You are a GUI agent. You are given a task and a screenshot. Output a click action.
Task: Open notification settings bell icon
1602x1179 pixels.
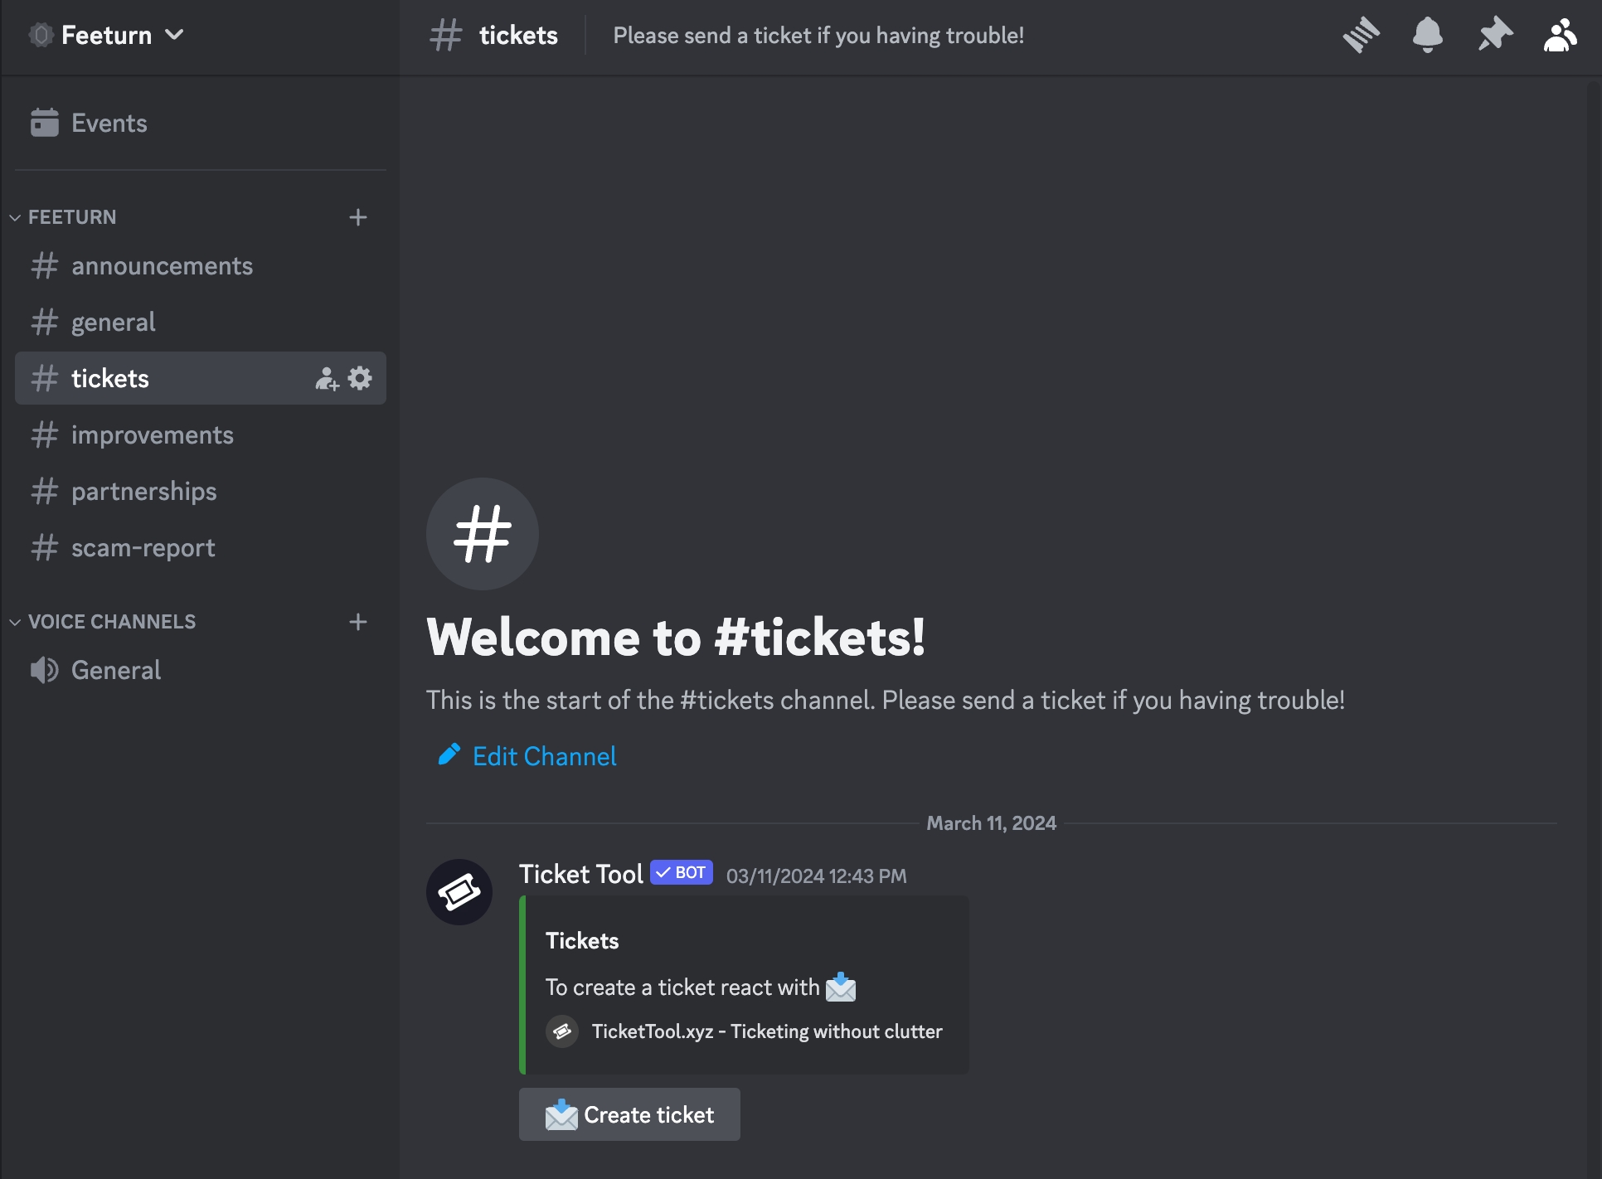(x=1427, y=36)
